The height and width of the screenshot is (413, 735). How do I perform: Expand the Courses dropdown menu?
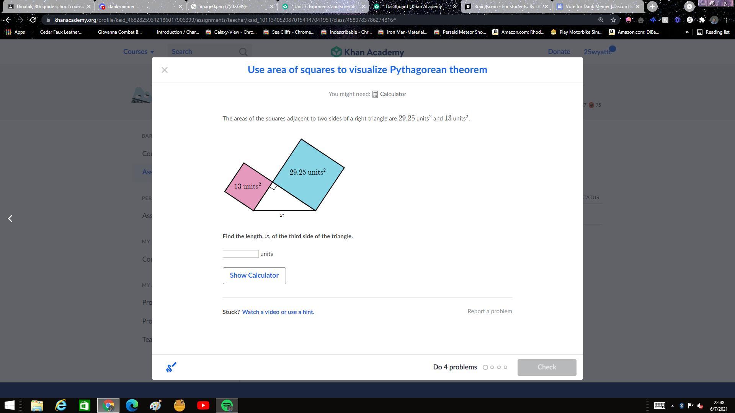point(139,52)
